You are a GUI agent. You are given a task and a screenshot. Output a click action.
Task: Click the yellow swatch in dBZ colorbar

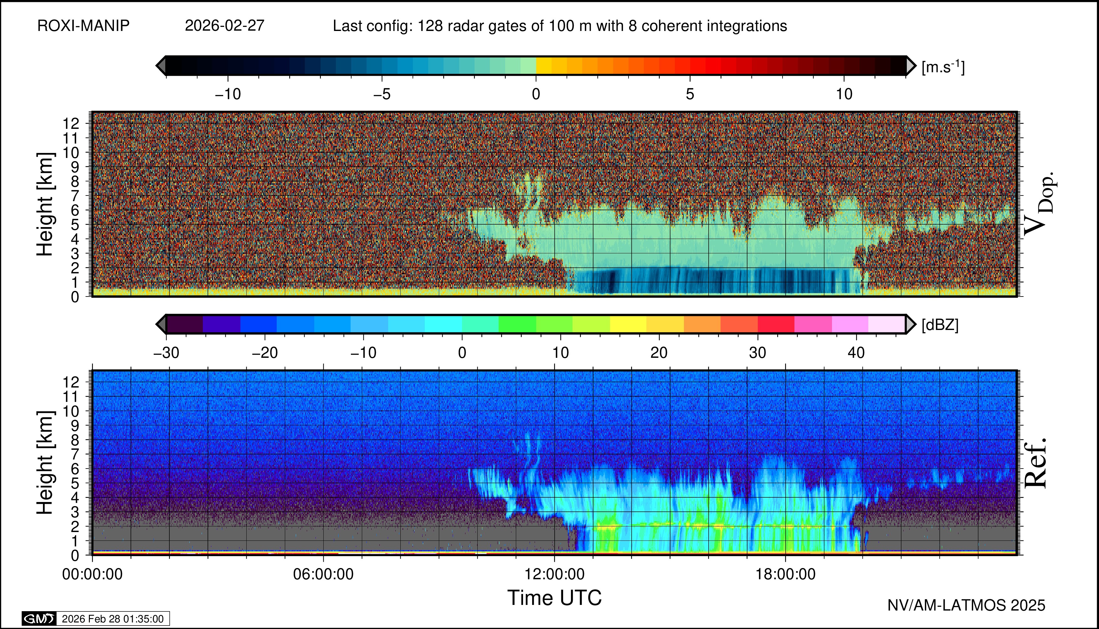tap(628, 324)
